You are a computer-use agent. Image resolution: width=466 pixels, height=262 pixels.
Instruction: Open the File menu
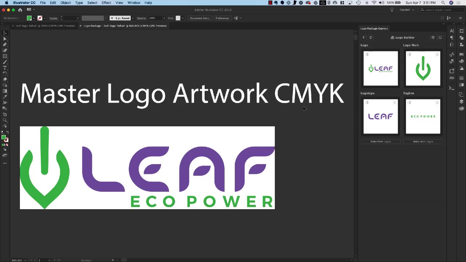[x=43, y=3]
